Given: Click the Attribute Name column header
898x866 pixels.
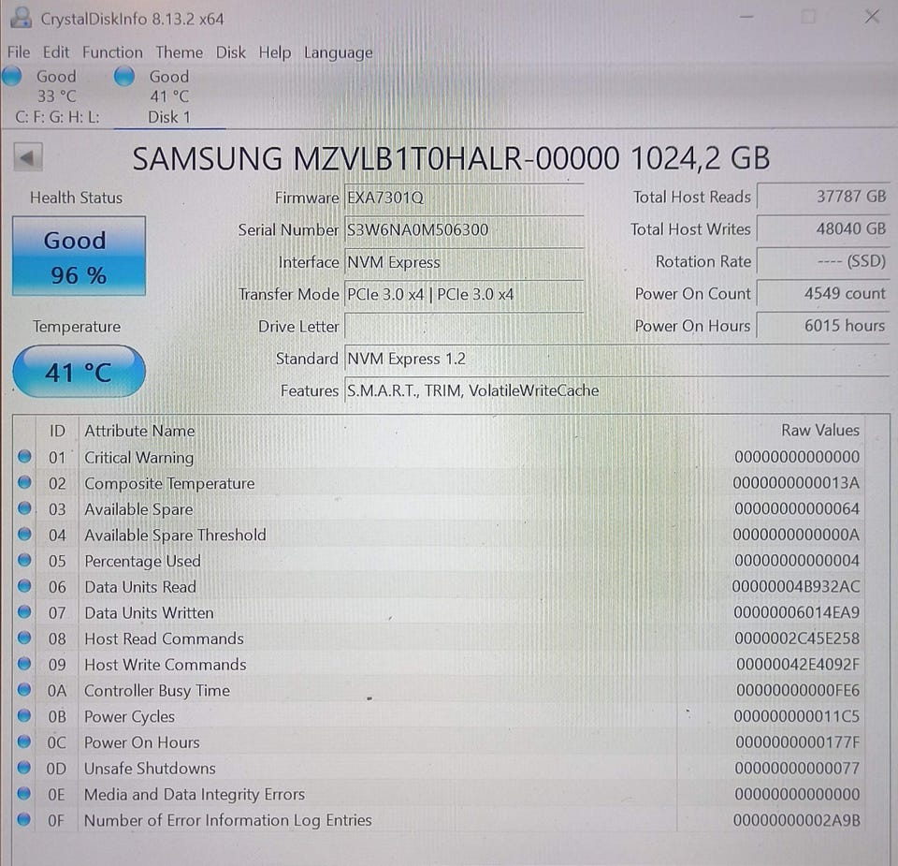Looking at the screenshot, I should click(139, 431).
